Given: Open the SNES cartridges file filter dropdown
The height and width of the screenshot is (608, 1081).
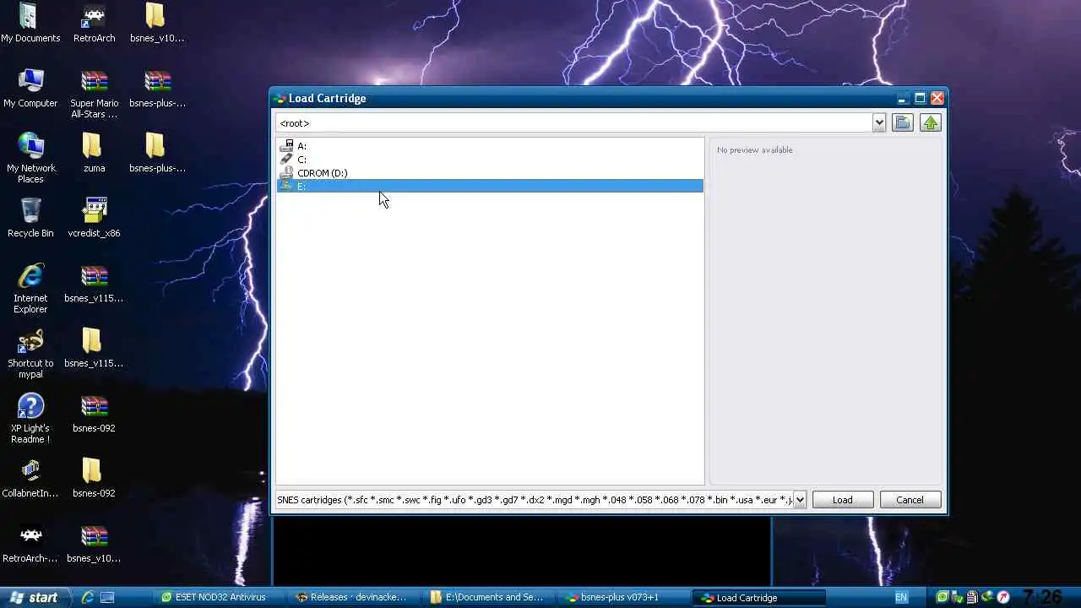Looking at the screenshot, I should coord(799,499).
